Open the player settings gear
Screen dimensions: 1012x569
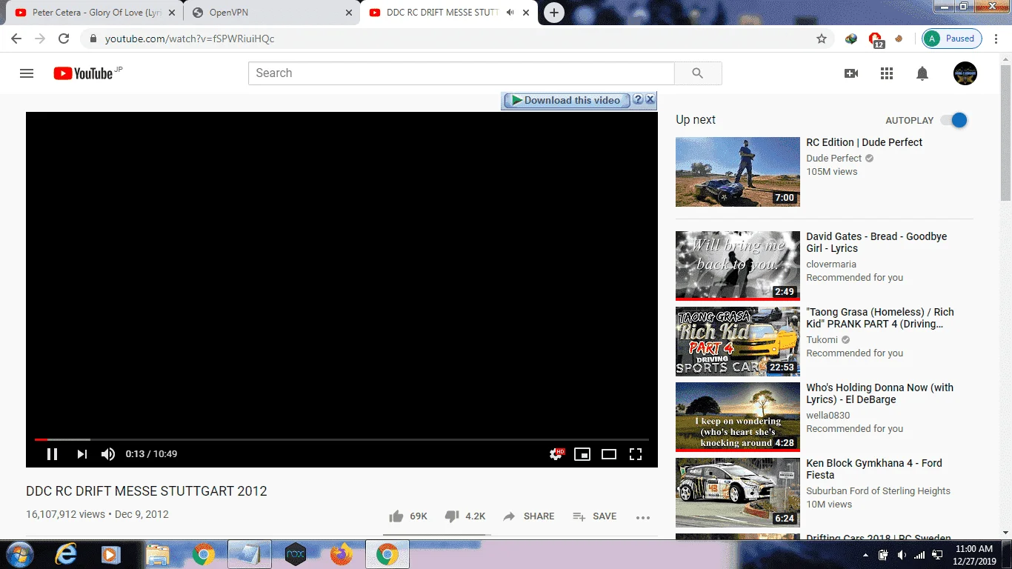556,454
